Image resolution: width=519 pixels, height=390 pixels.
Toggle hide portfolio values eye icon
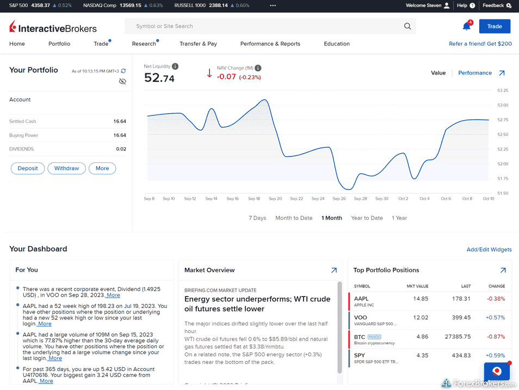click(x=122, y=81)
